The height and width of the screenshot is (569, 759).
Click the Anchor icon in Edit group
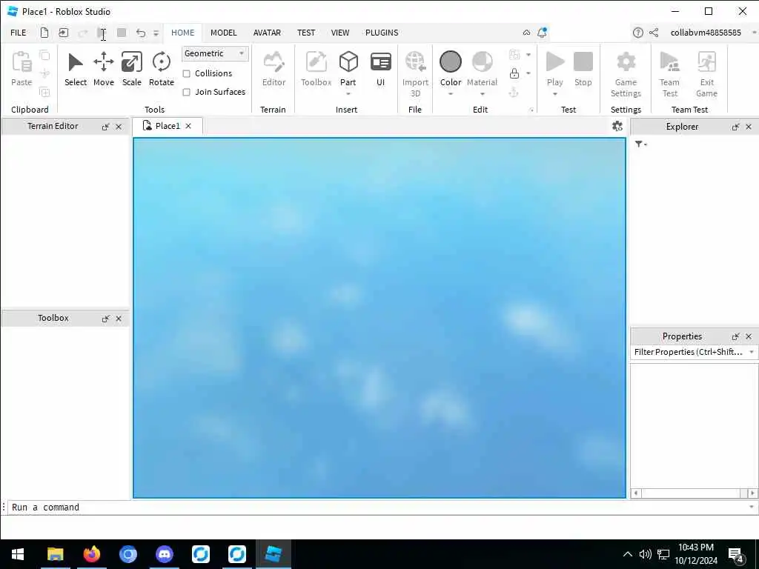514,93
